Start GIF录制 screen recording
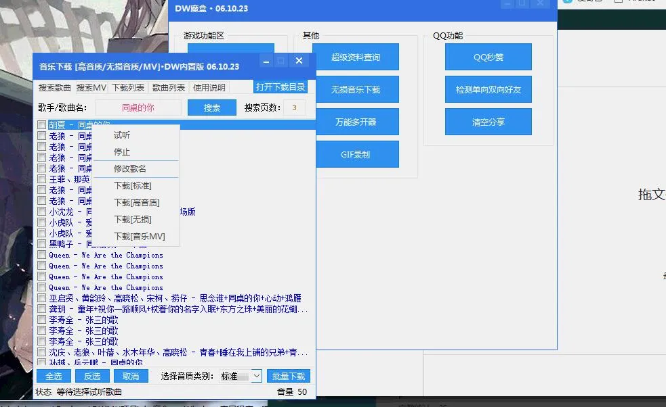 coord(357,153)
